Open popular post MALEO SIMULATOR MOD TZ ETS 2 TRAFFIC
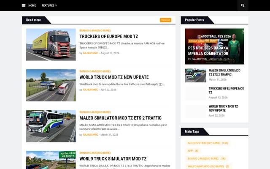This screenshot has height=169, width=270. [224, 72]
